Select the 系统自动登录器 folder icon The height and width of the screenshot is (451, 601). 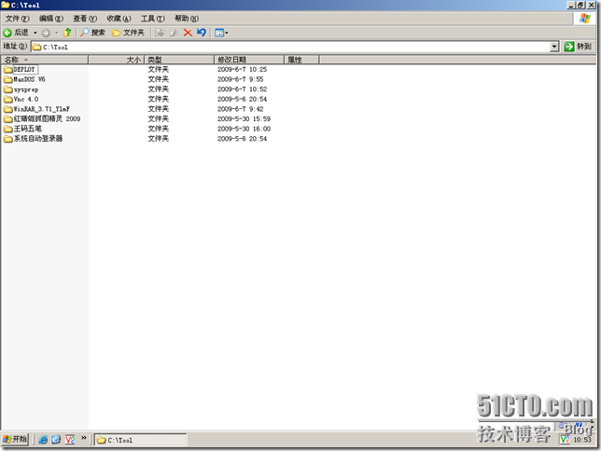pyautogui.click(x=8, y=139)
